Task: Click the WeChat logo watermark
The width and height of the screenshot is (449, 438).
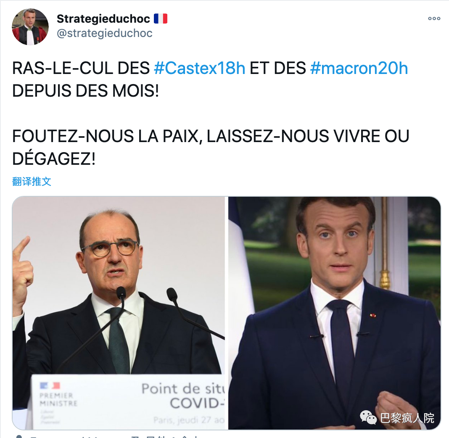Action: 368,417
